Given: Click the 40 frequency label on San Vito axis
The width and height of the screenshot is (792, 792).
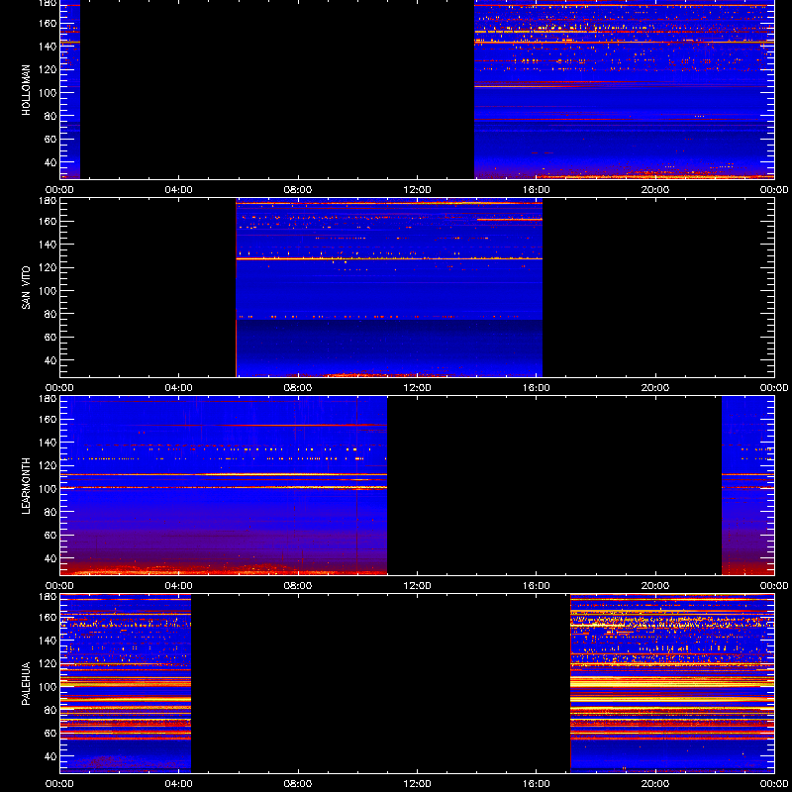Looking at the screenshot, I should pos(50,360).
